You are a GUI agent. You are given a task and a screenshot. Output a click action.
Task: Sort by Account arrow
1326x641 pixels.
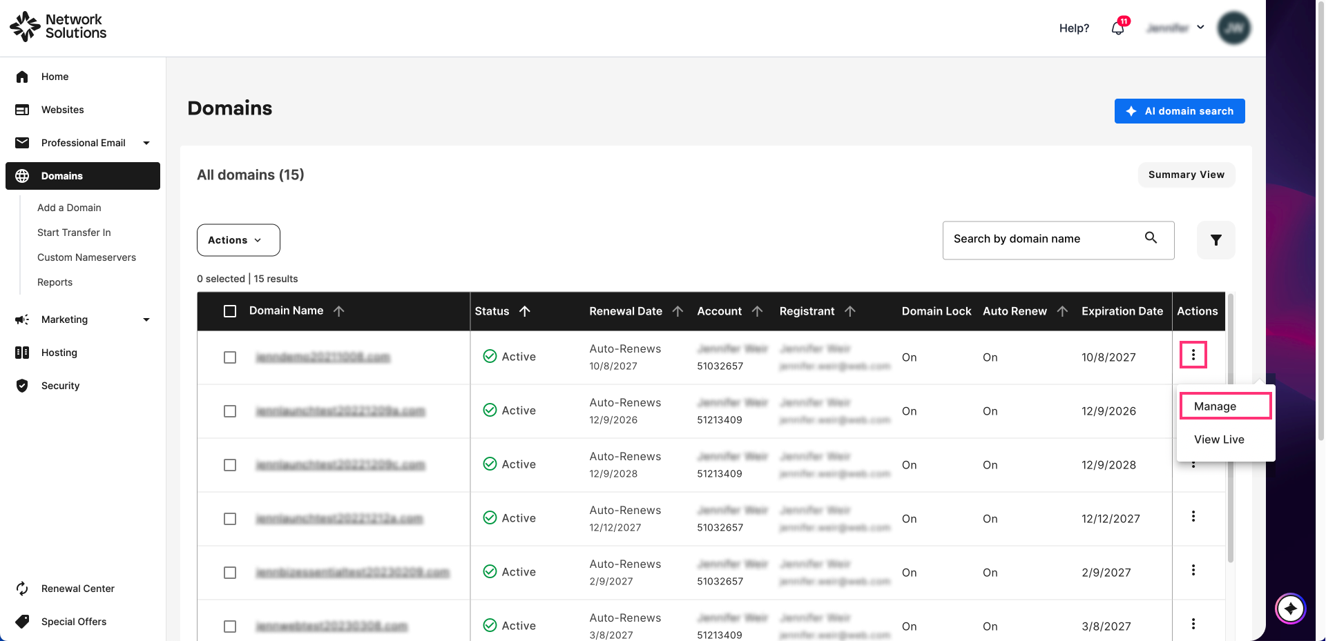click(757, 311)
